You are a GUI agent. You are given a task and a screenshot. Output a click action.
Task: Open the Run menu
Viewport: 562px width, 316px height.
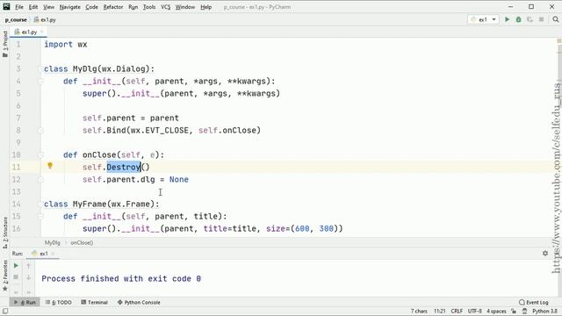pos(133,7)
